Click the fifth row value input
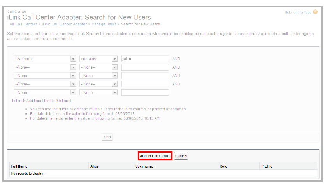Screen dimensions: 325x187 click(x=145, y=93)
